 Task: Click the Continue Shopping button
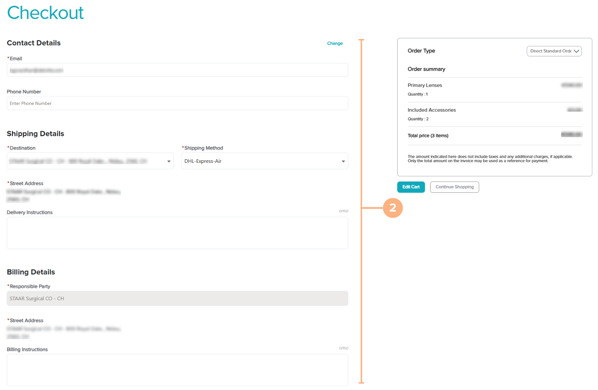454,187
